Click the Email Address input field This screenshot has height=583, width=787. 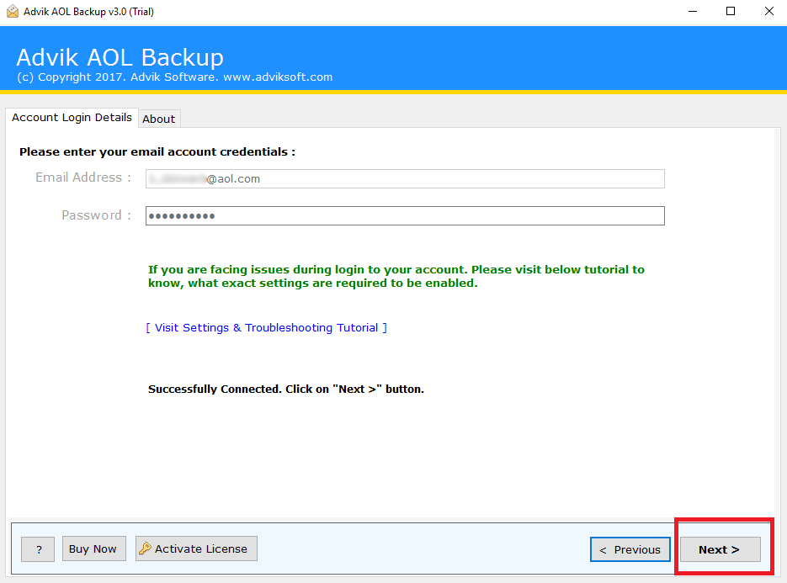405,178
